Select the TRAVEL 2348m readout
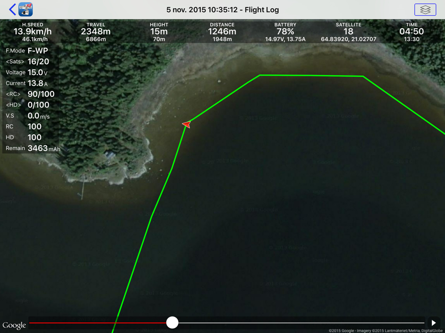Image resolution: width=445 pixels, height=333 pixels. point(96,32)
